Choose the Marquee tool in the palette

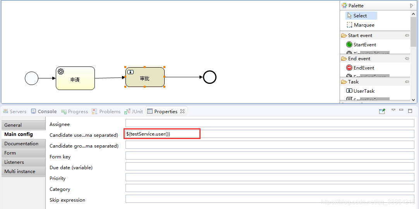pos(361,25)
